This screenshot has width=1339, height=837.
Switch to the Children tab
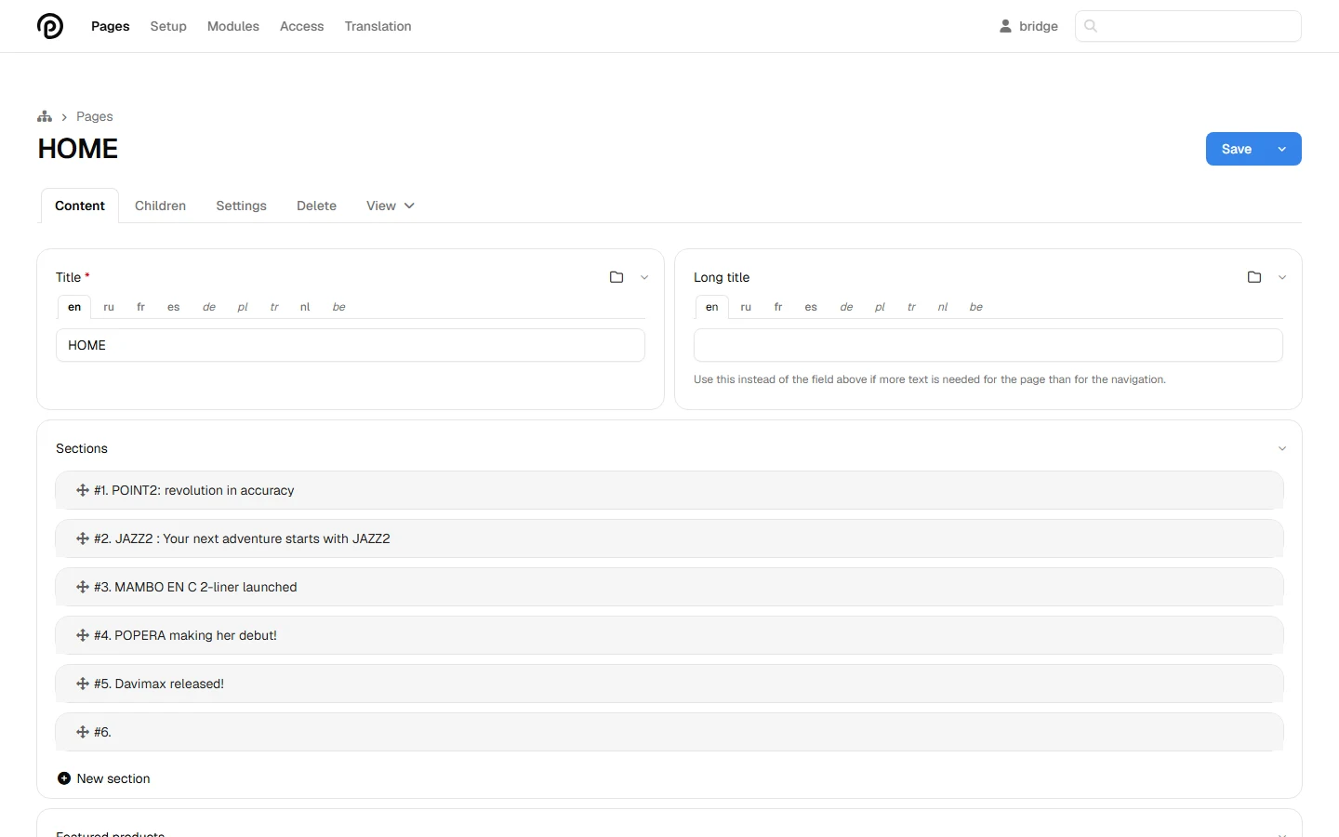pos(160,206)
